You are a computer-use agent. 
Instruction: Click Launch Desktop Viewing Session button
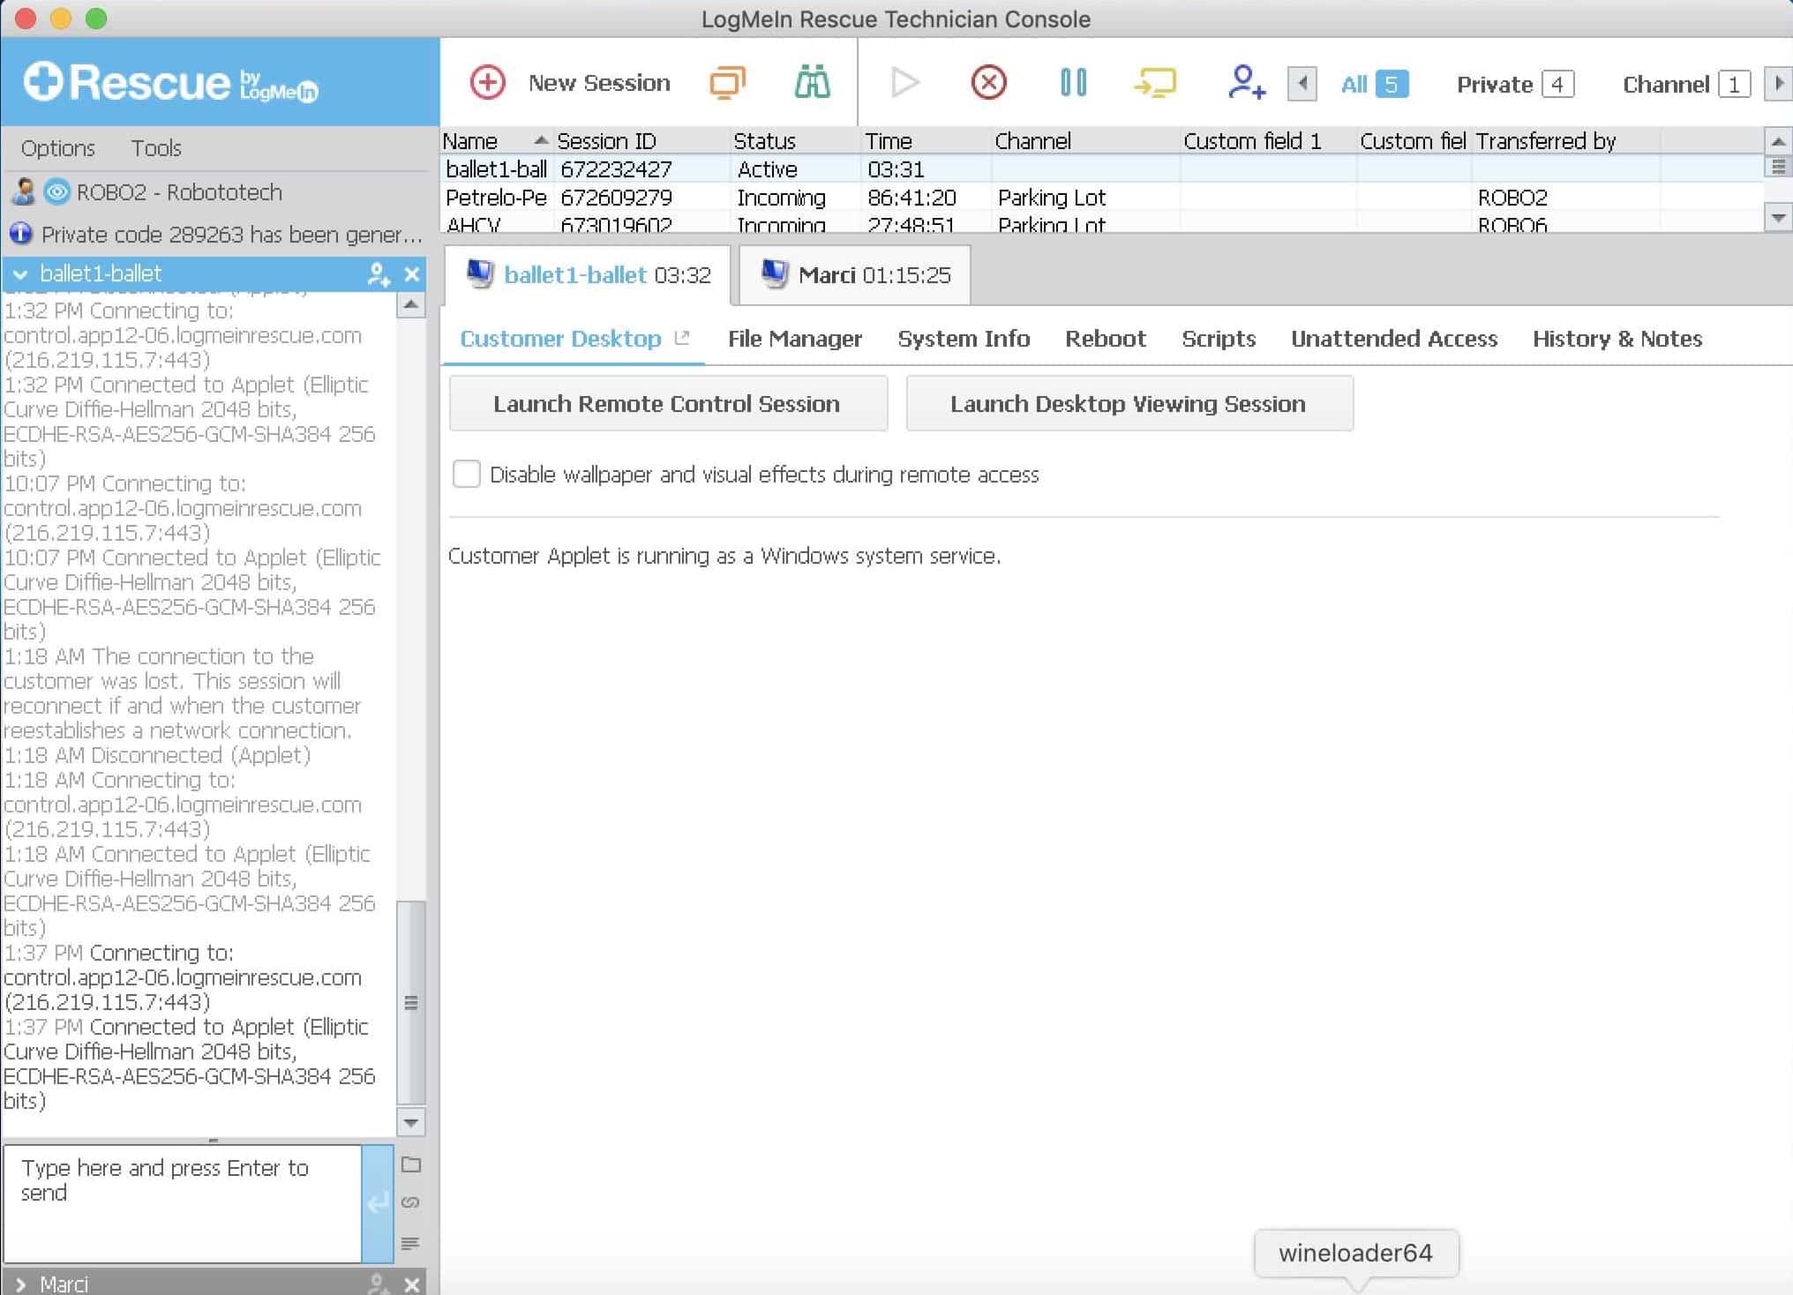[1129, 404]
